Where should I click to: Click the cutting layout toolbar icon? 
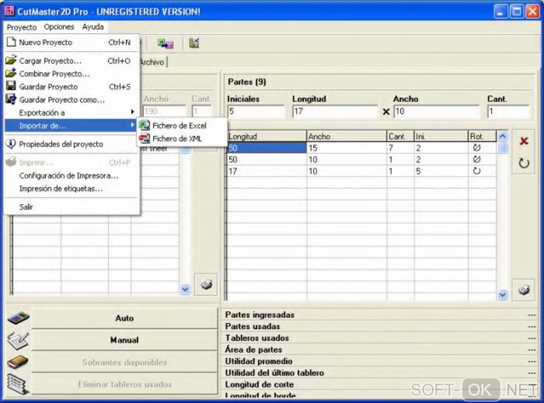pyautogui.click(x=194, y=43)
